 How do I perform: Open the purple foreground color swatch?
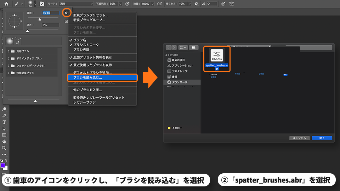2,166
